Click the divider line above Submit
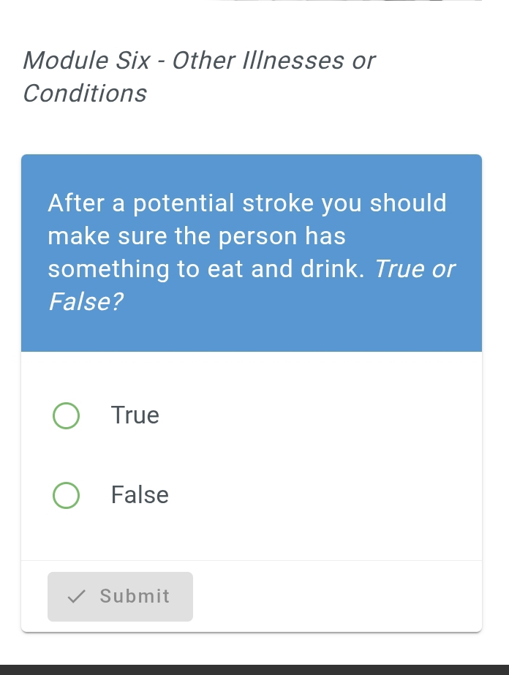The width and height of the screenshot is (509, 675). point(252,561)
